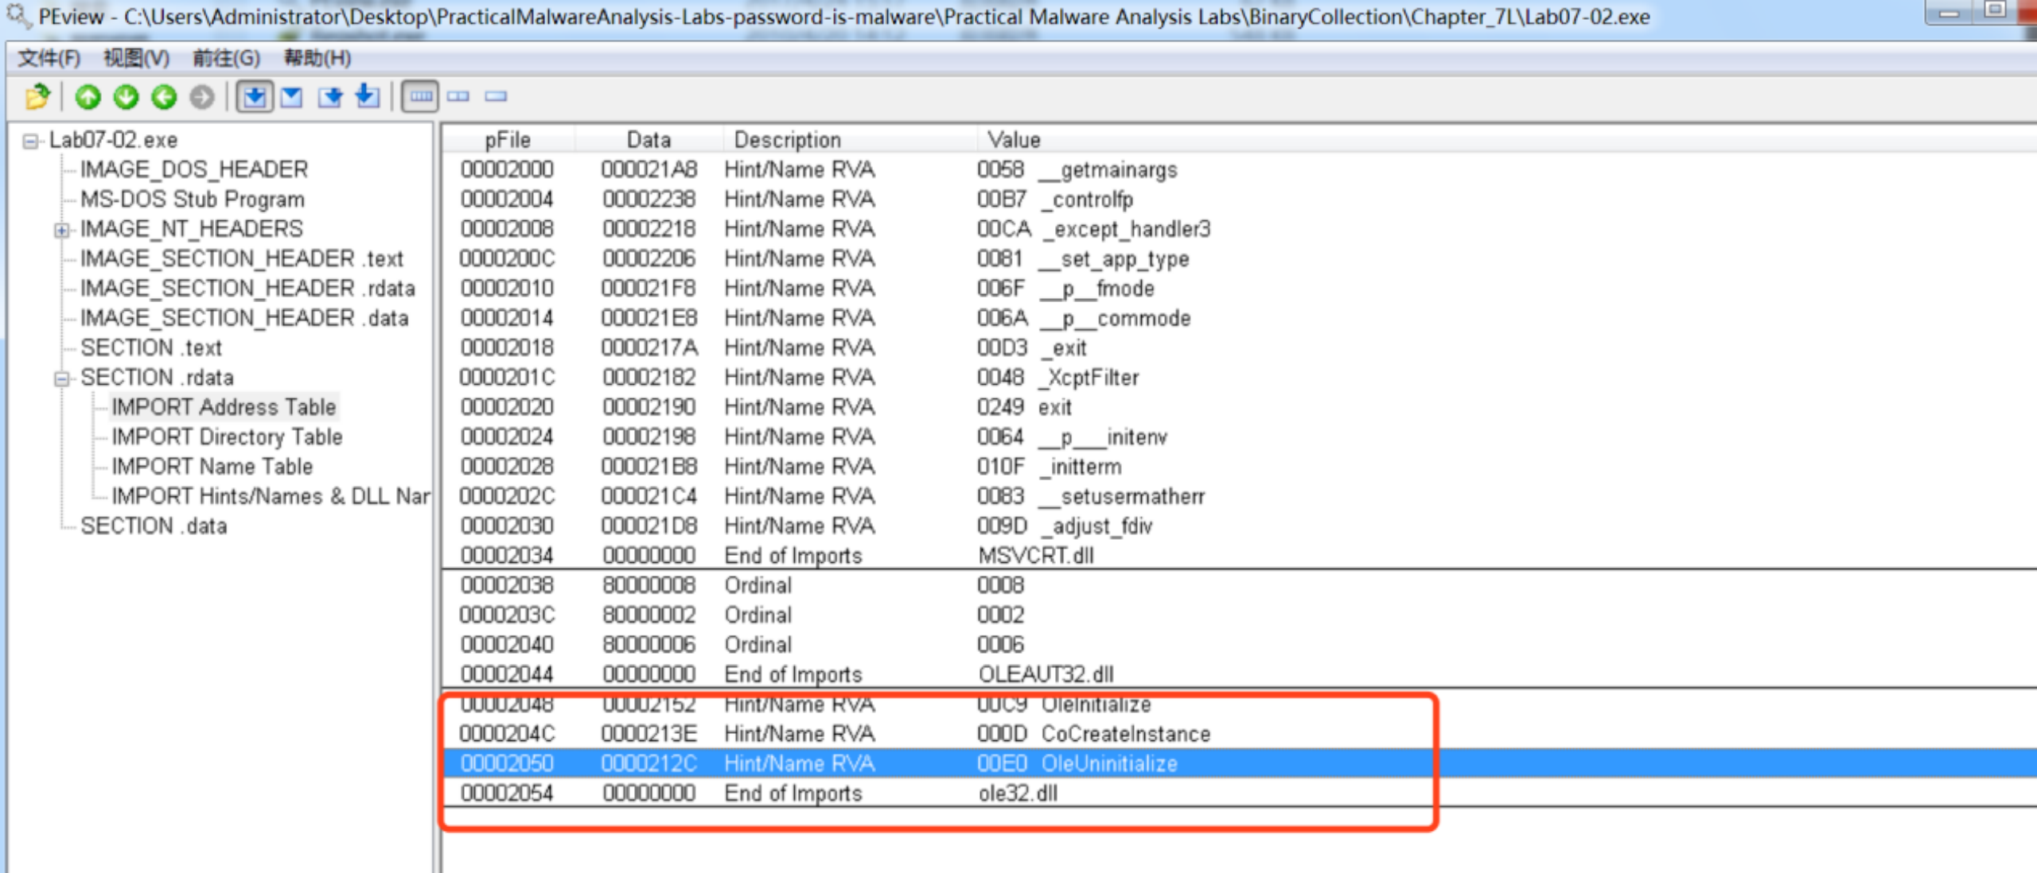Screen dimensions: 2037x873
Task: Open the 帮助(H) menu
Action: pos(317,58)
